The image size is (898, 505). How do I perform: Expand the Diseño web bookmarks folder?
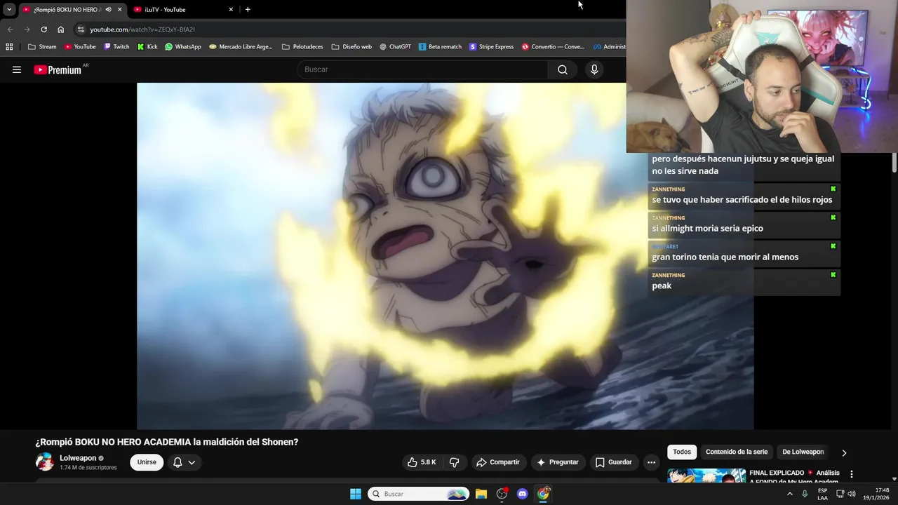coord(351,46)
